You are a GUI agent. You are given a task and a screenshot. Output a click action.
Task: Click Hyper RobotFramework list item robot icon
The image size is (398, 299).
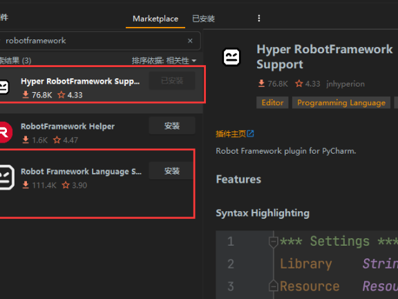(4, 87)
